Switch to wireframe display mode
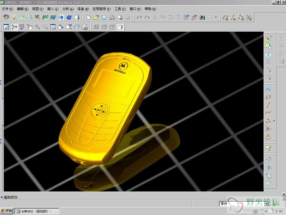The image size is (286, 215). coord(96,27)
